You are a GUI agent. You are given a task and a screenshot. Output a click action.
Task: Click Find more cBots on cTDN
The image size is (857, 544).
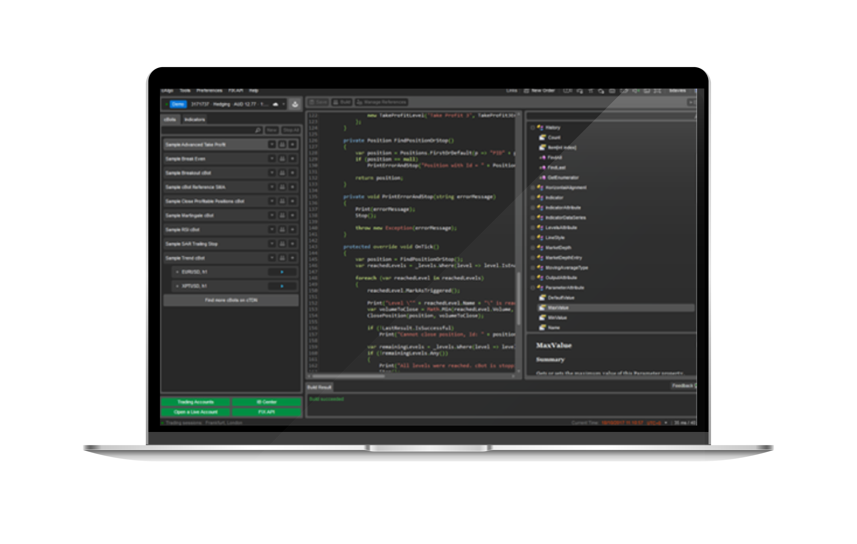230,300
